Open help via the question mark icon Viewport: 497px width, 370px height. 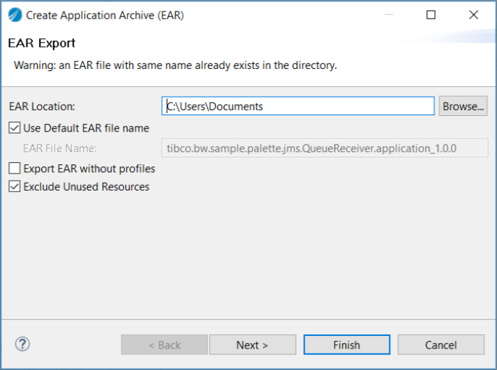click(23, 344)
